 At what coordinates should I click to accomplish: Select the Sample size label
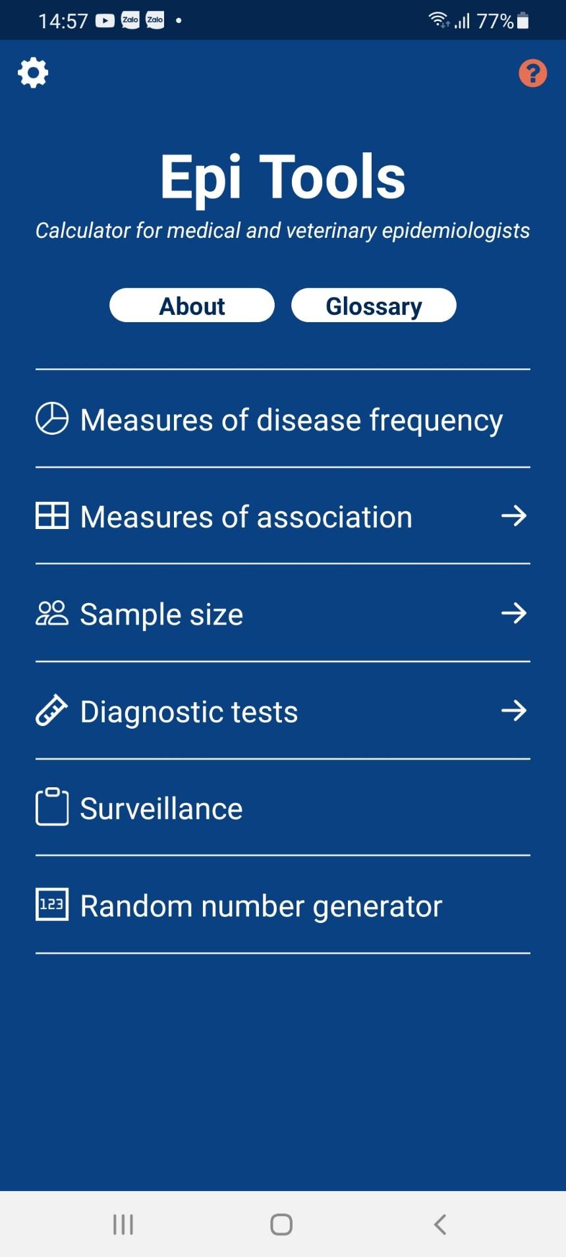pyautogui.click(x=161, y=614)
